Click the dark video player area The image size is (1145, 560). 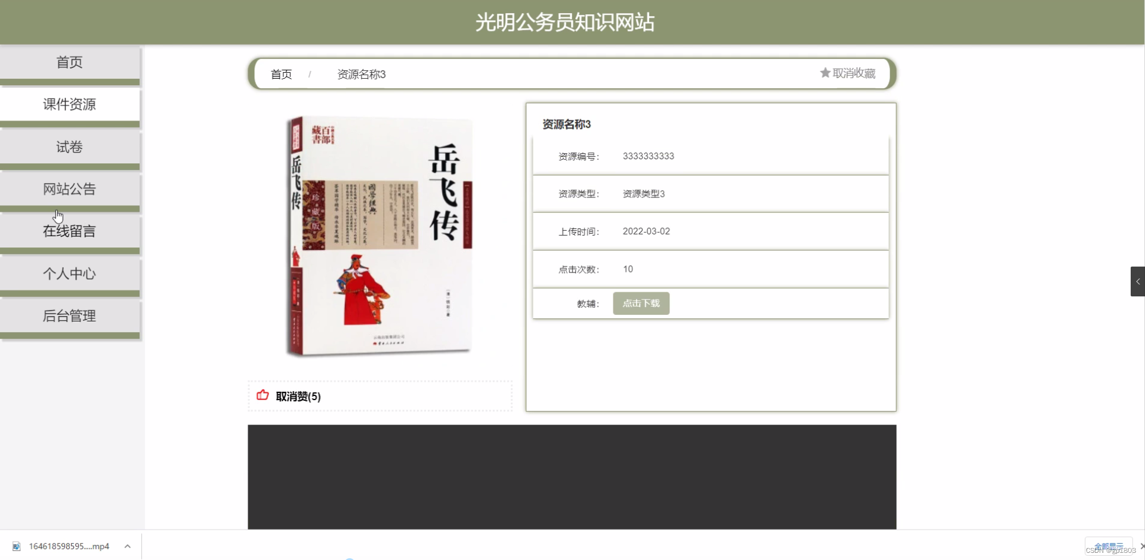coord(572,477)
